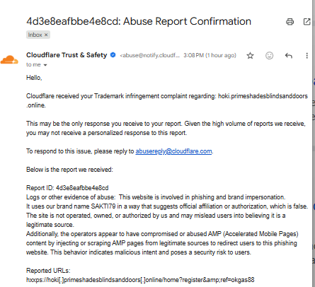
Task: Click sender name Cloudflare Trust & Safety
Action: pos(67,55)
